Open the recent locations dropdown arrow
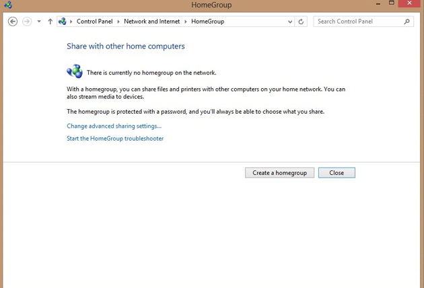424x288 pixels. 39,22
